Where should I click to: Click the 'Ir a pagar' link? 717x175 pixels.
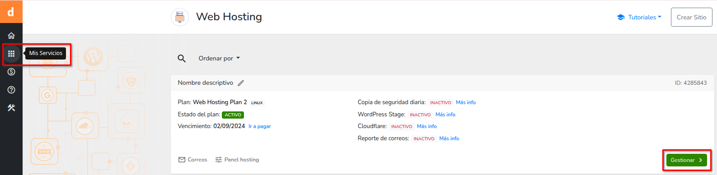pos(260,126)
